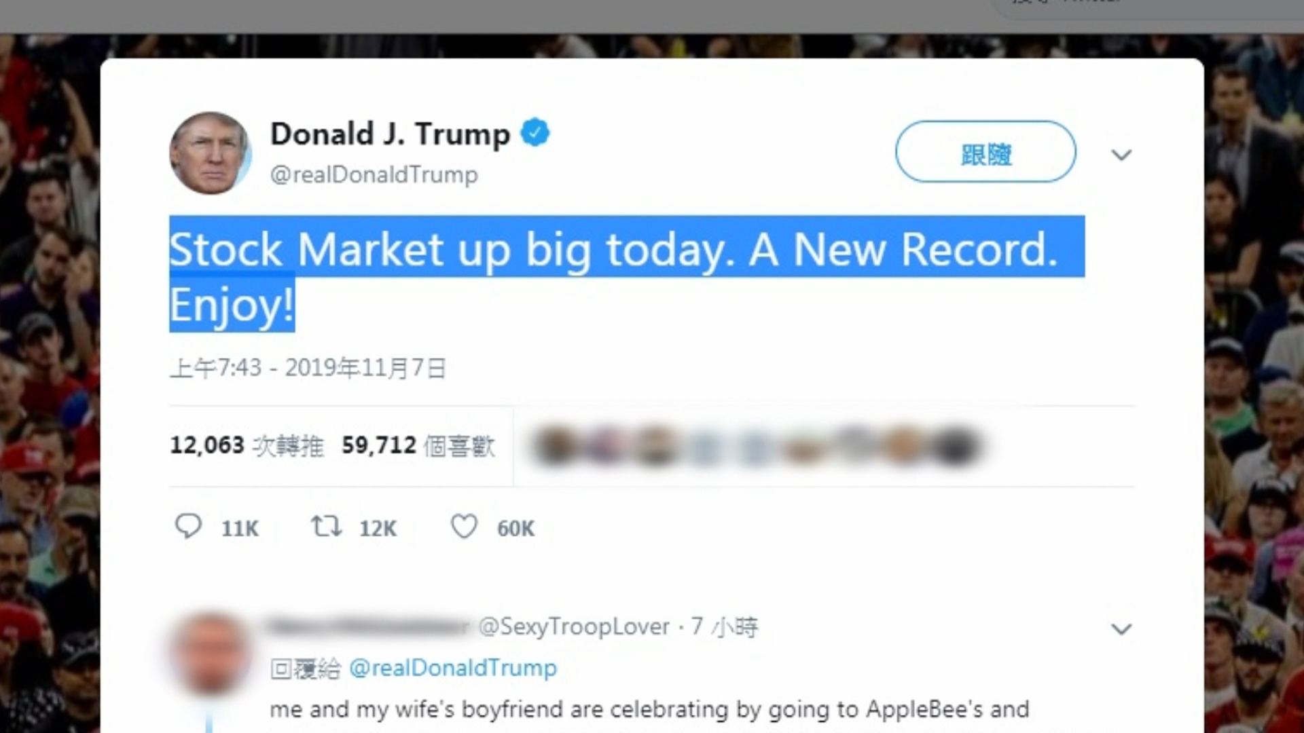
Task: Open the @SexyTroopLover handle
Action: coord(574,626)
